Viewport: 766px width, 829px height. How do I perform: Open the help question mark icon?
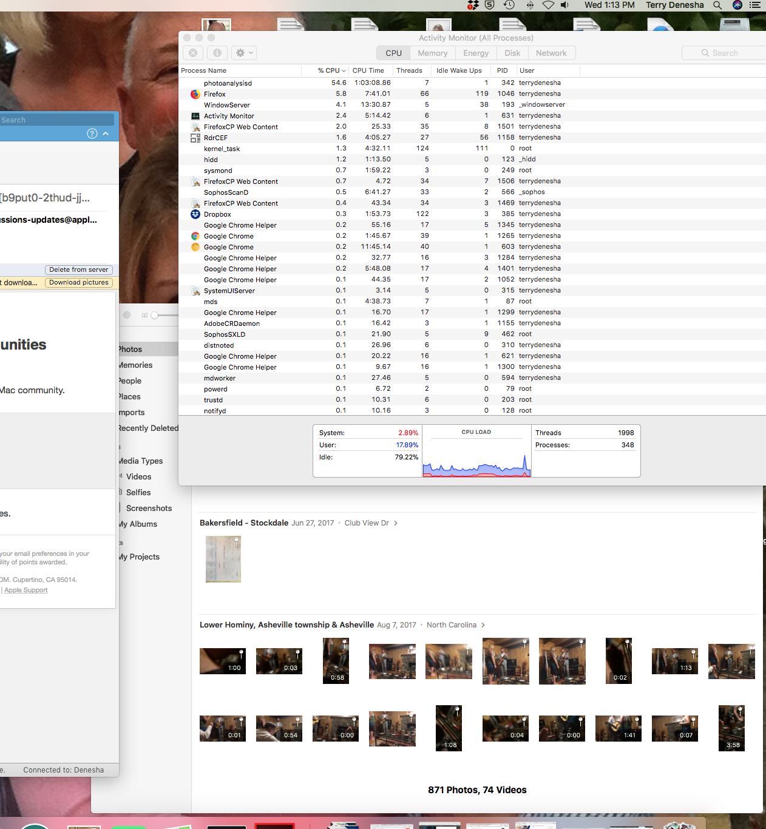(x=92, y=134)
